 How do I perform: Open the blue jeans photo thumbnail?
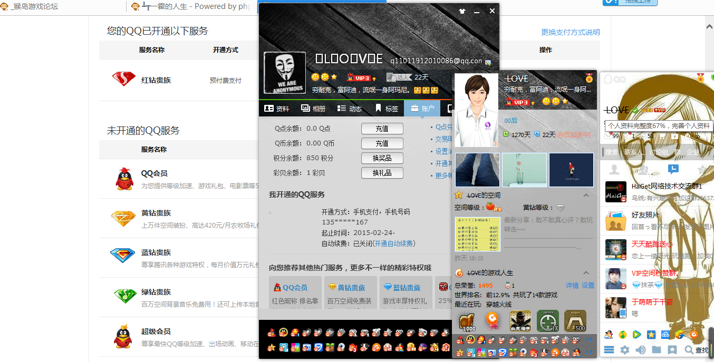coord(477,170)
